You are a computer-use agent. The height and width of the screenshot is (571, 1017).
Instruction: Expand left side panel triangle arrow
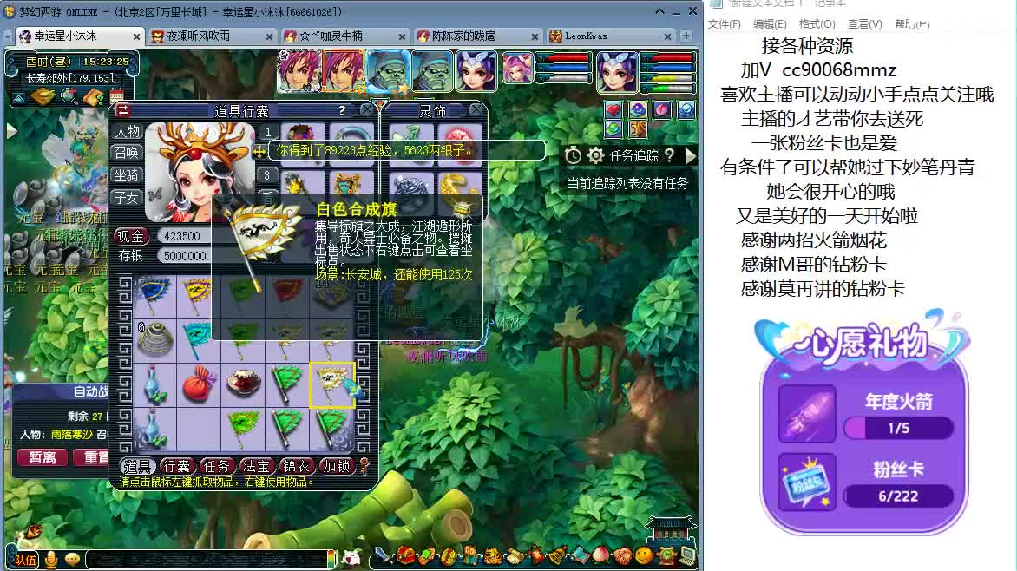[11, 130]
